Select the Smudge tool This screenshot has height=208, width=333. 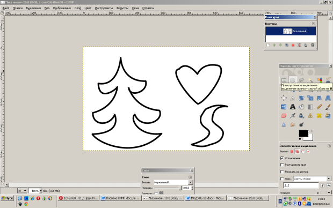point(293,124)
